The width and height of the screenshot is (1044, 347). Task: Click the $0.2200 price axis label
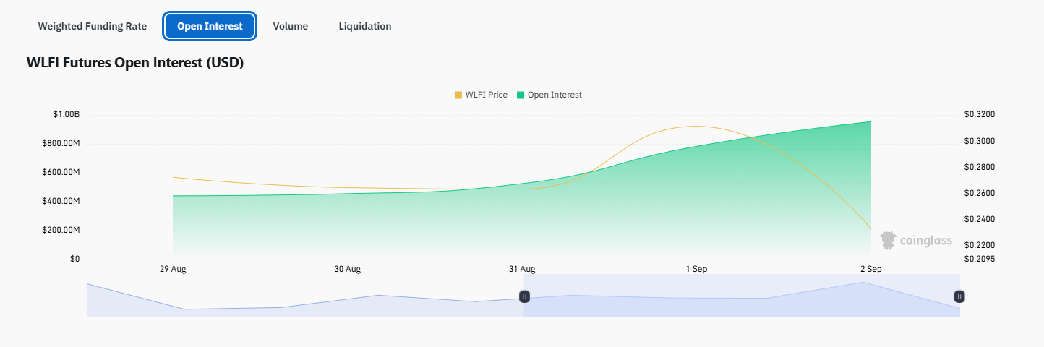[980, 245]
